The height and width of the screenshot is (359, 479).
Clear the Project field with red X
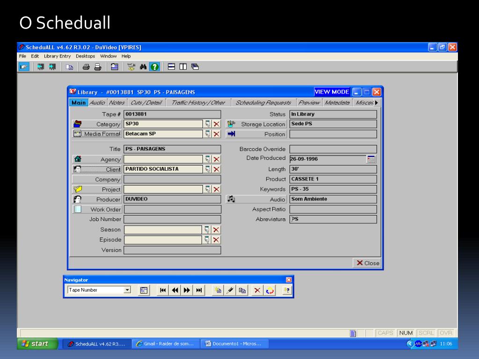tap(217, 189)
